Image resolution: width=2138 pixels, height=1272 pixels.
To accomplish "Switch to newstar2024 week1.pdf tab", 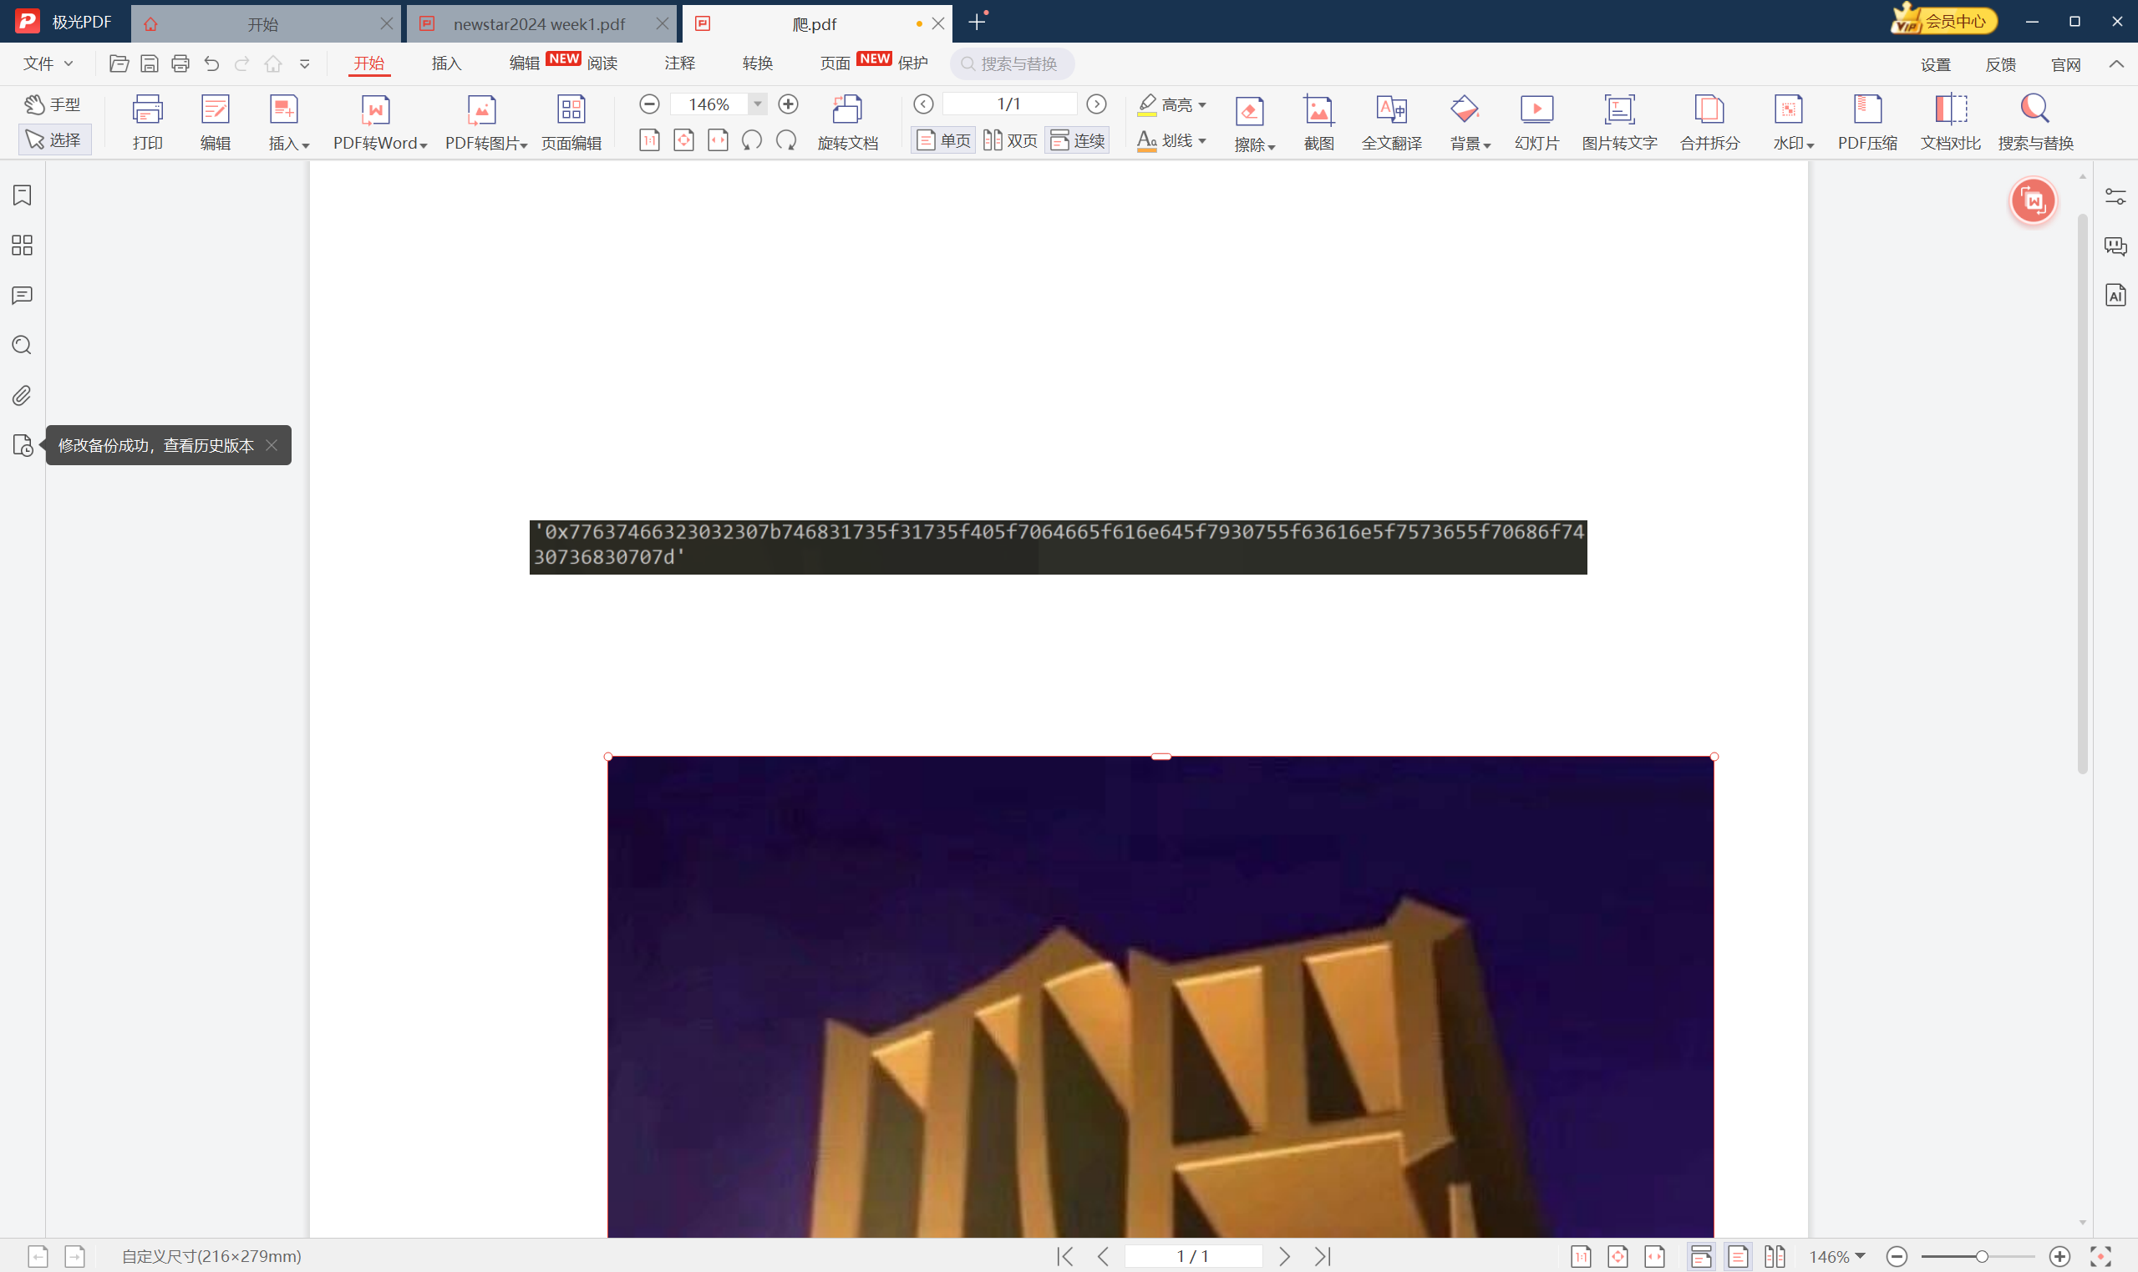I will (x=540, y=24).
